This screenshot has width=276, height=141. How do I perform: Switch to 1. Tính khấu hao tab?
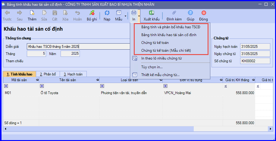[20, 74]
